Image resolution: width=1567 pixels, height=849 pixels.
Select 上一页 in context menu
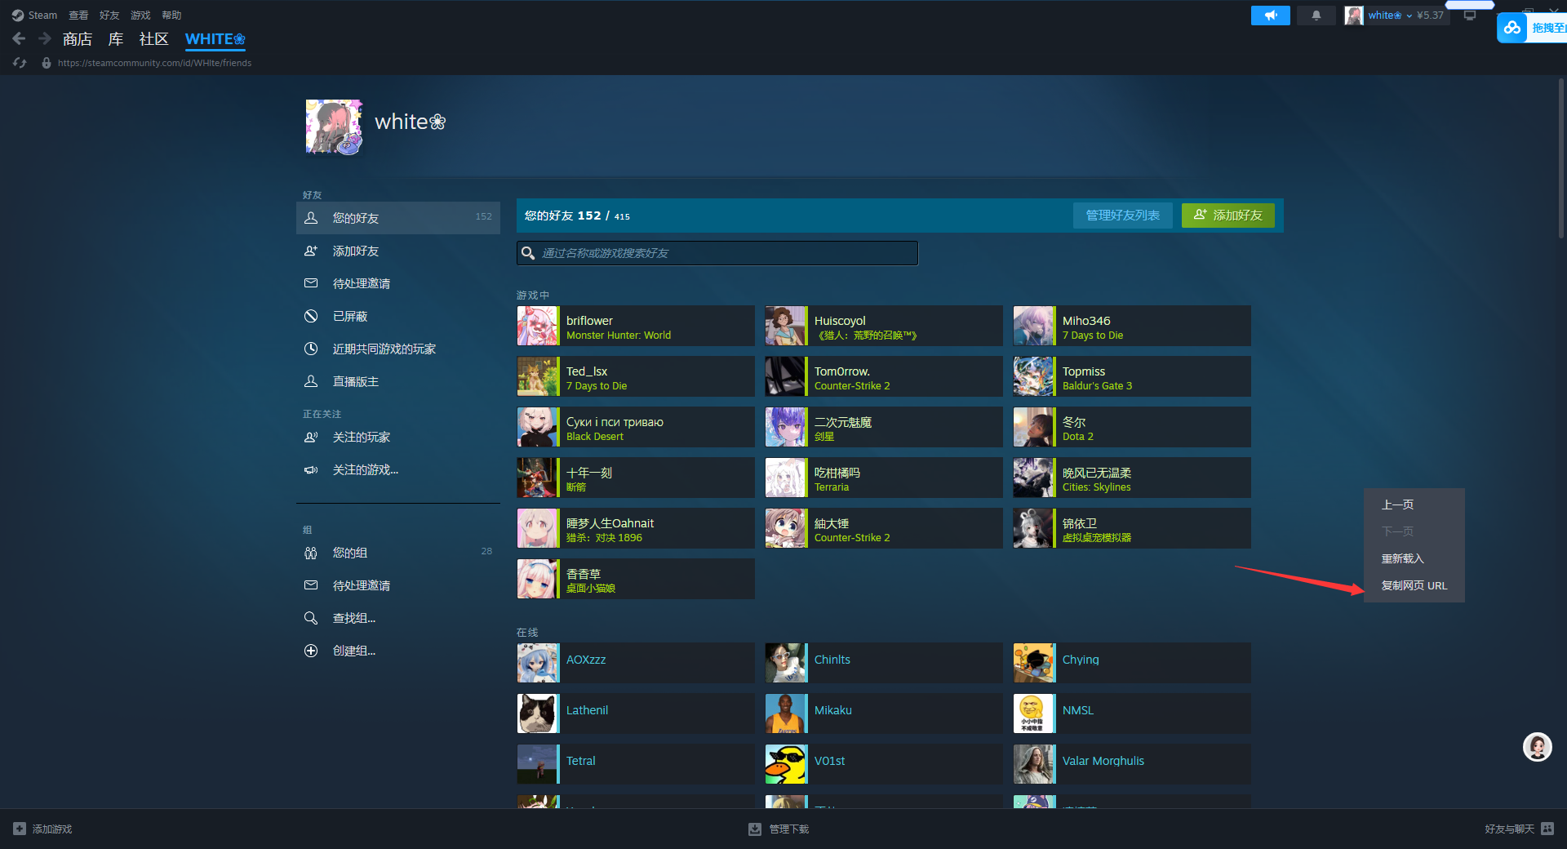1414,505
